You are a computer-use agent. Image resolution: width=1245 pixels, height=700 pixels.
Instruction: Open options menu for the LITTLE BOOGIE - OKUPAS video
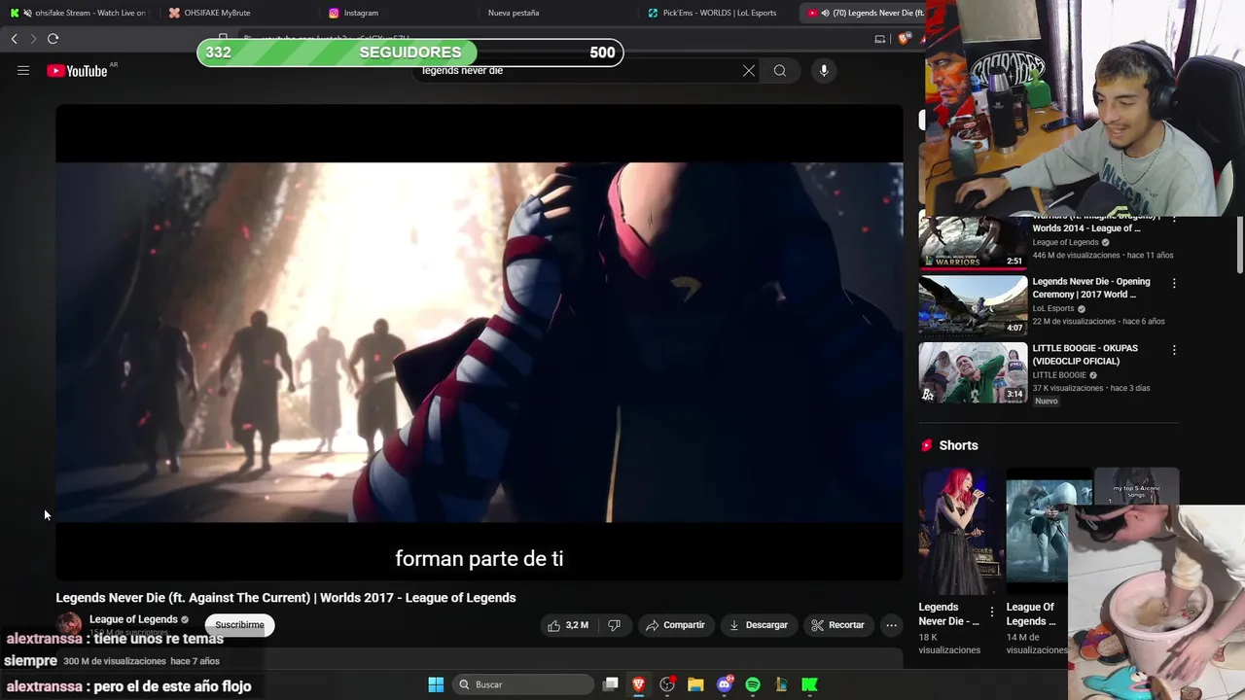[1174, 349]
